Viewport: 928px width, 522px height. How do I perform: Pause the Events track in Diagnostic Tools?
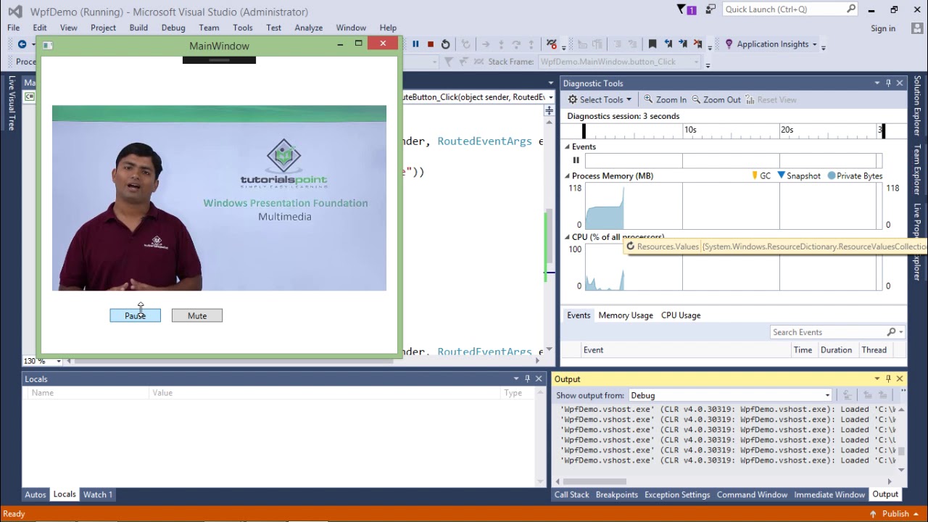point(576,160)
